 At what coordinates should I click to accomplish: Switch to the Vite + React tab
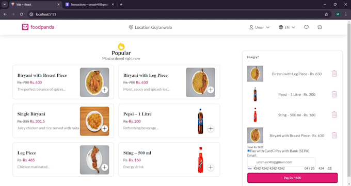35,5
